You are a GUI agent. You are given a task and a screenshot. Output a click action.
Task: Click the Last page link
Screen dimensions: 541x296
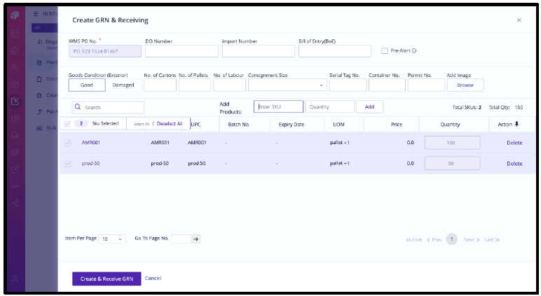pyautogui.click(x=492, y=240)
